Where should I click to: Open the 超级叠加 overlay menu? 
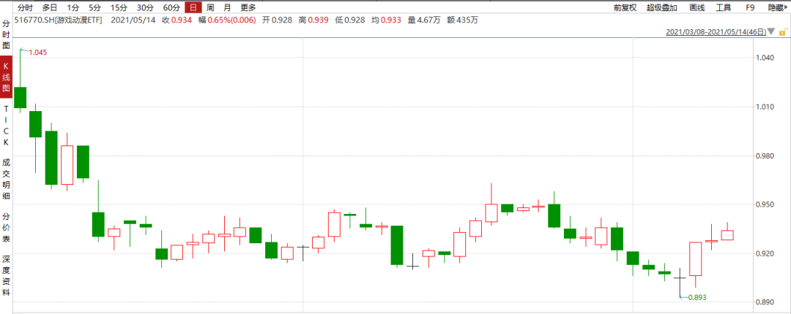coord(662,7)
